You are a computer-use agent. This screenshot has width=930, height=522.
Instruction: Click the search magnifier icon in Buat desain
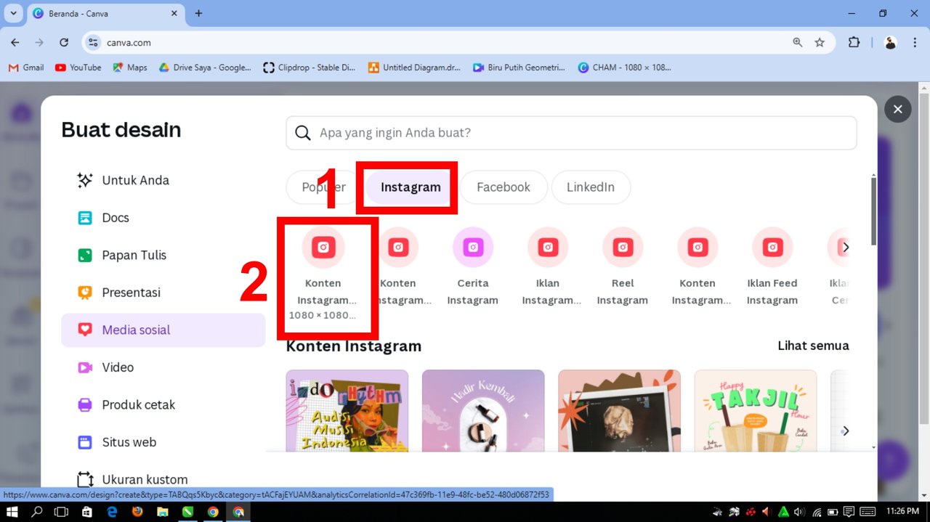click(303, 133)
